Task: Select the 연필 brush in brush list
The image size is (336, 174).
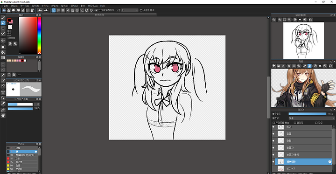Action: (x=22, y=148)
